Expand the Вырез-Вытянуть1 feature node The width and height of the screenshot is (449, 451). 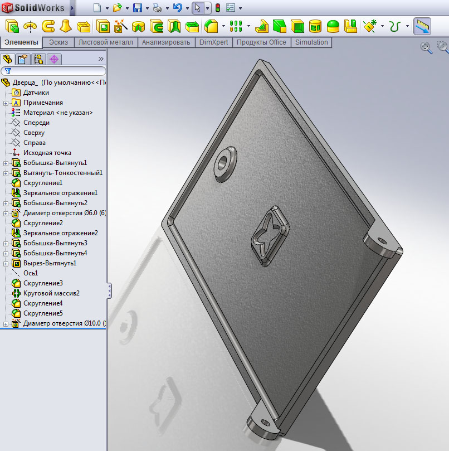(6, 263)
